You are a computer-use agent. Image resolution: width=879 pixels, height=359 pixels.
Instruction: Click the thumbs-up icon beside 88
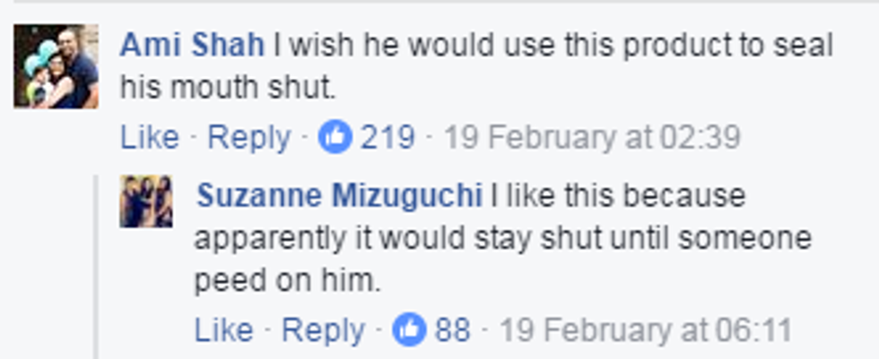[x=410, y=330]
